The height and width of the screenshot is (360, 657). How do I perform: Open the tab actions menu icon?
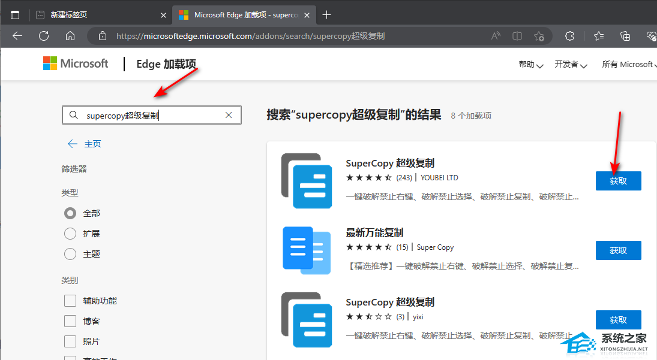pos(15,15)
